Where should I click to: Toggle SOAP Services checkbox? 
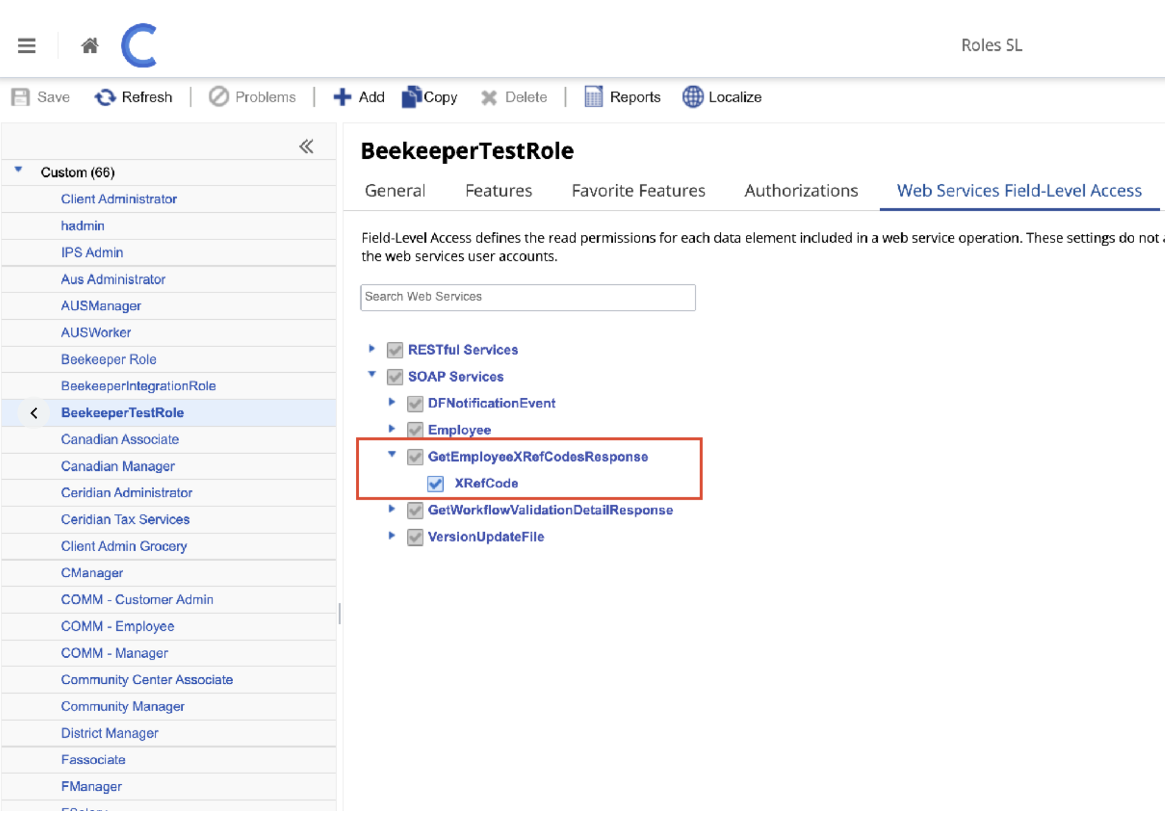tap(395, 377)
